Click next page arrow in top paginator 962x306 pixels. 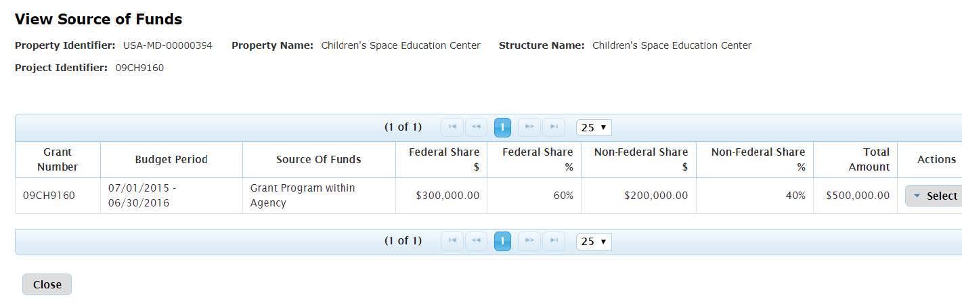click(x=529, y=127)
